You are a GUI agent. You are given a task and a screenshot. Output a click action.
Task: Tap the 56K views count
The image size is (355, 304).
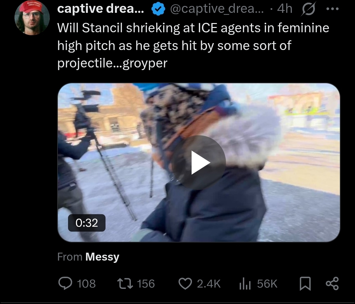coord(267,284)
